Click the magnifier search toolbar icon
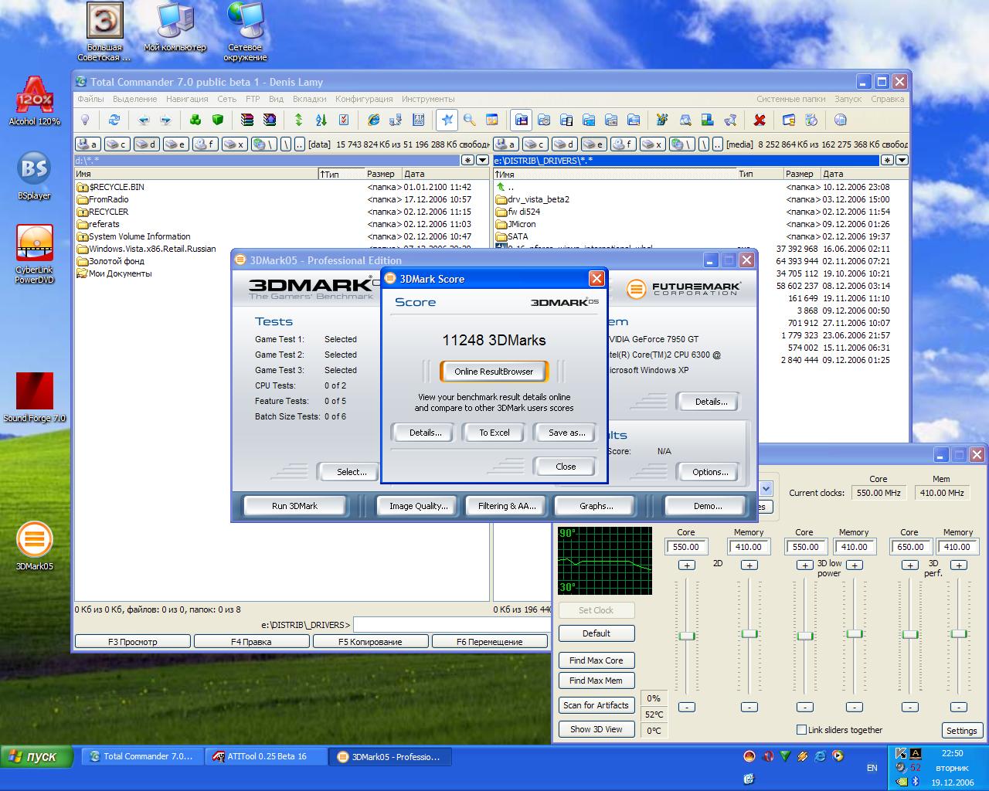This screenshot has height=791, width=989. click(469, 120)
